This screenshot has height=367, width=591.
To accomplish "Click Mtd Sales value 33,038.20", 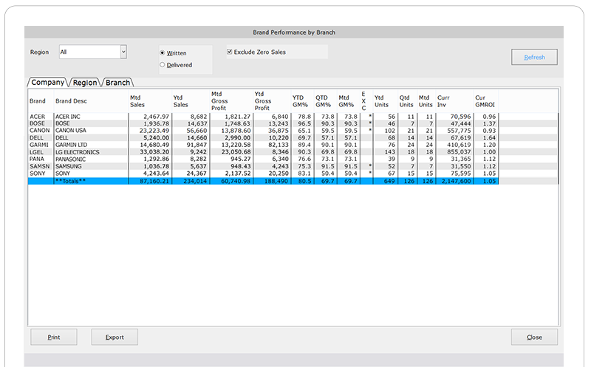I will coord(154,152).
